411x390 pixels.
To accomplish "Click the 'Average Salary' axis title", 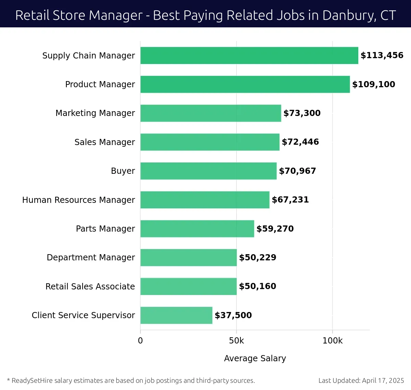I will pyautogui.click(x=255, y=358).
